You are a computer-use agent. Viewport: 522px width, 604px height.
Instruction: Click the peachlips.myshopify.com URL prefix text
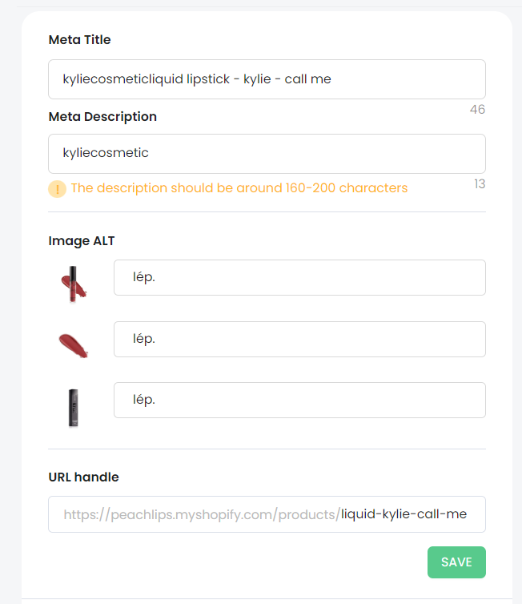pyautogui.click(x=202, y=514)
